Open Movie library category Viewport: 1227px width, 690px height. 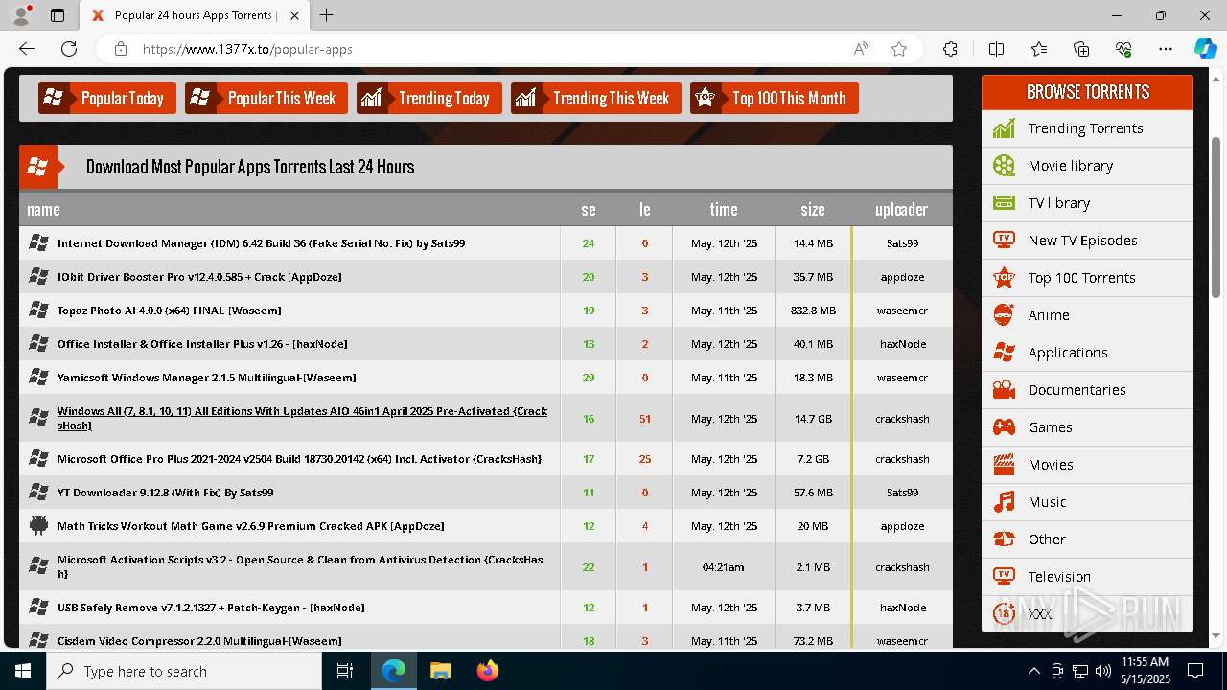(1070, 166)
